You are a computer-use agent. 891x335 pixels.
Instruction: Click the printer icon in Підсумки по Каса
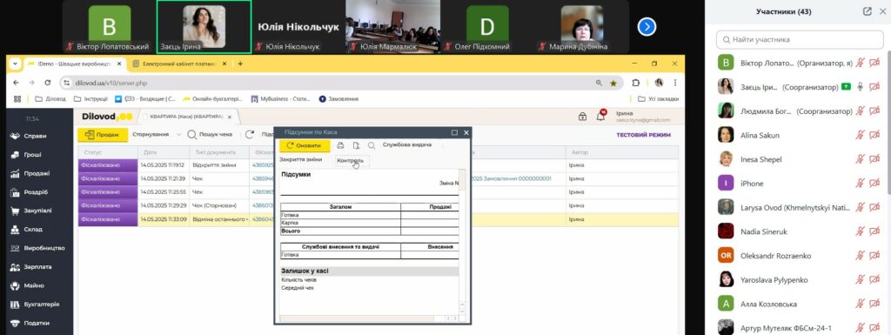[340, 145]
